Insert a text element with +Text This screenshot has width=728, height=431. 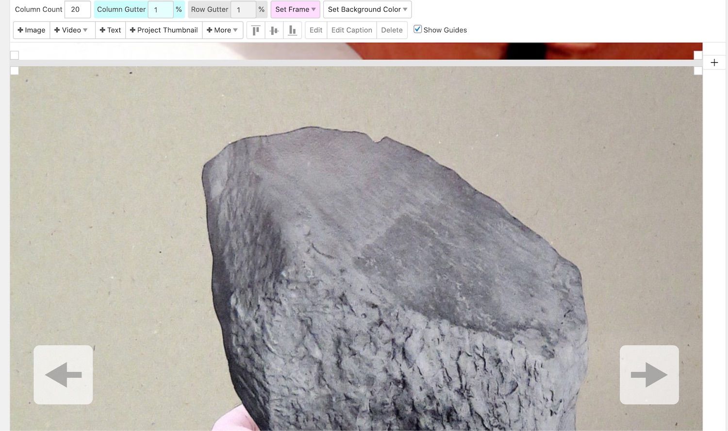tap(110, 30)
